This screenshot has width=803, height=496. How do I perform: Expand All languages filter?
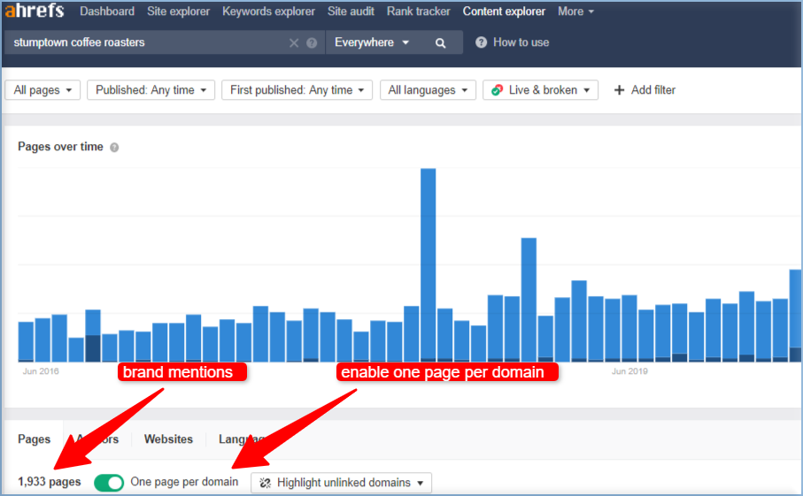[x=429, y=90]
